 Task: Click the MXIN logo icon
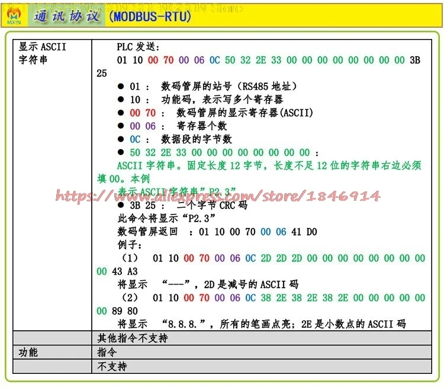coord(14,16)
